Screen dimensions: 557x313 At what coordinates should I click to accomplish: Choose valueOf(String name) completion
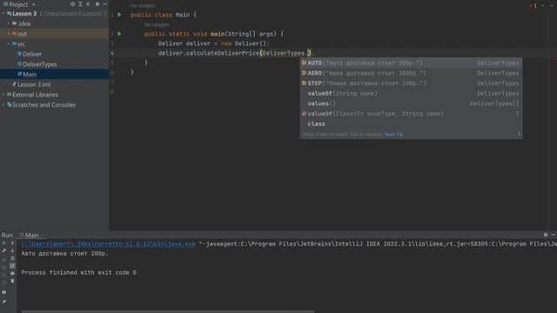click(x=411, y=93)
